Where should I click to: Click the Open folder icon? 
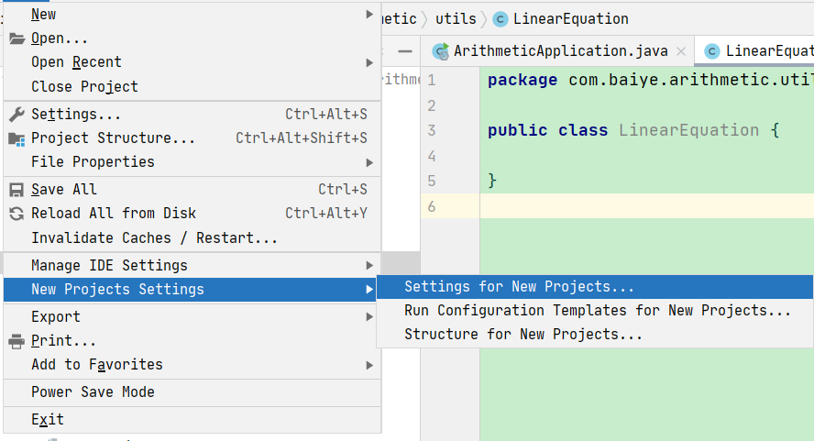[x=16, y=39]
